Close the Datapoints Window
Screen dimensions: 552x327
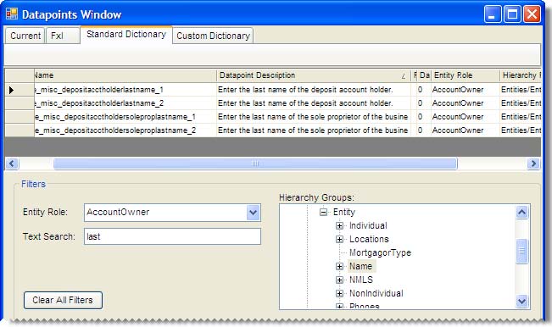pos(532,14)
